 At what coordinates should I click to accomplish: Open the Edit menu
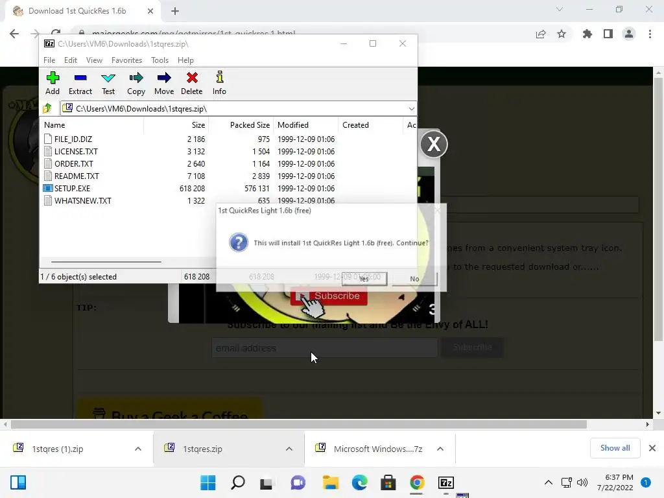tap(70, 60)
